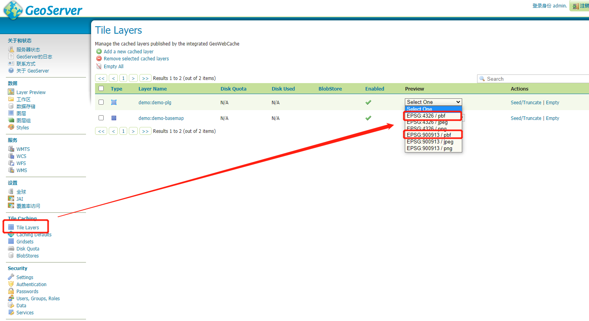Sort the table by Enabled column
Image resolution: width=589 pixels, height=321 pixels.
[375, 89]
